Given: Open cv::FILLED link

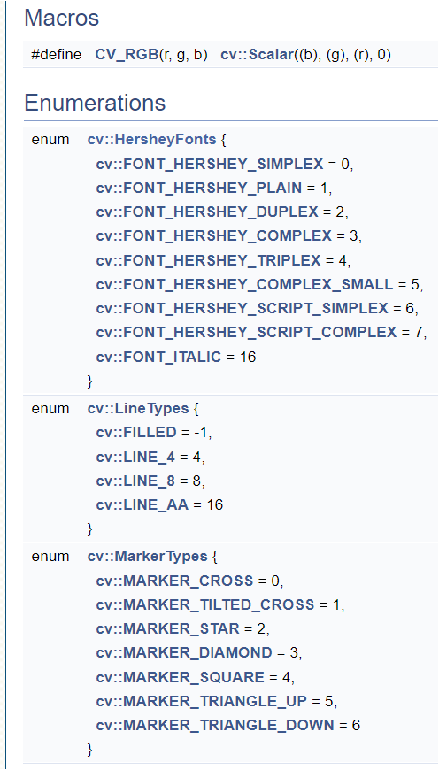Looking at the screenshot, I should (136, 432).
